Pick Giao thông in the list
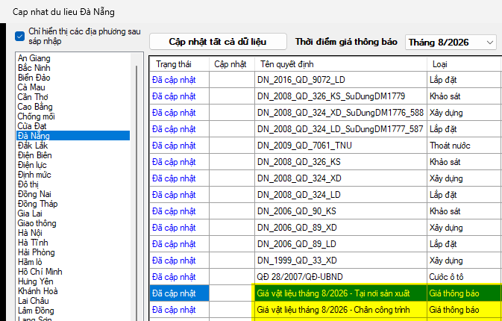502x321 pixels. pyautogui.click(x=37, y=223)
